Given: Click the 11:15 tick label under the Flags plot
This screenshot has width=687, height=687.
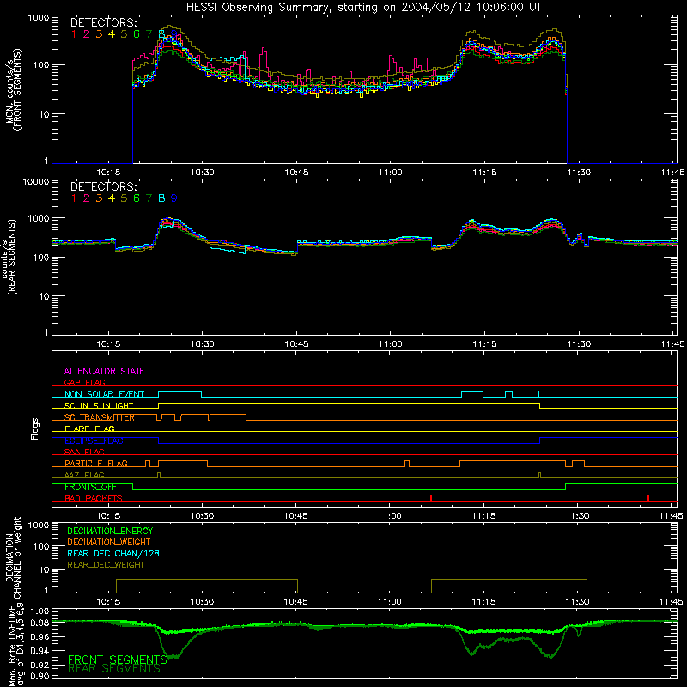Looking at the screenshot, I should click(x=483, y=516).
